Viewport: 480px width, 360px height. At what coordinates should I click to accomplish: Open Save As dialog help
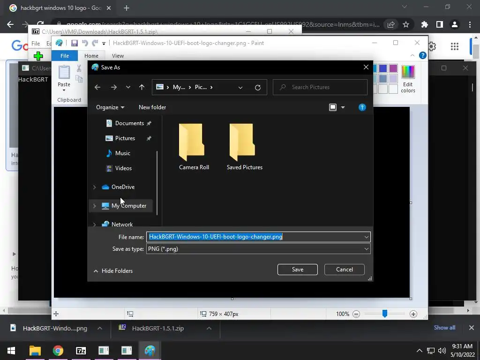pyautogui.click(x=362, y=107)
